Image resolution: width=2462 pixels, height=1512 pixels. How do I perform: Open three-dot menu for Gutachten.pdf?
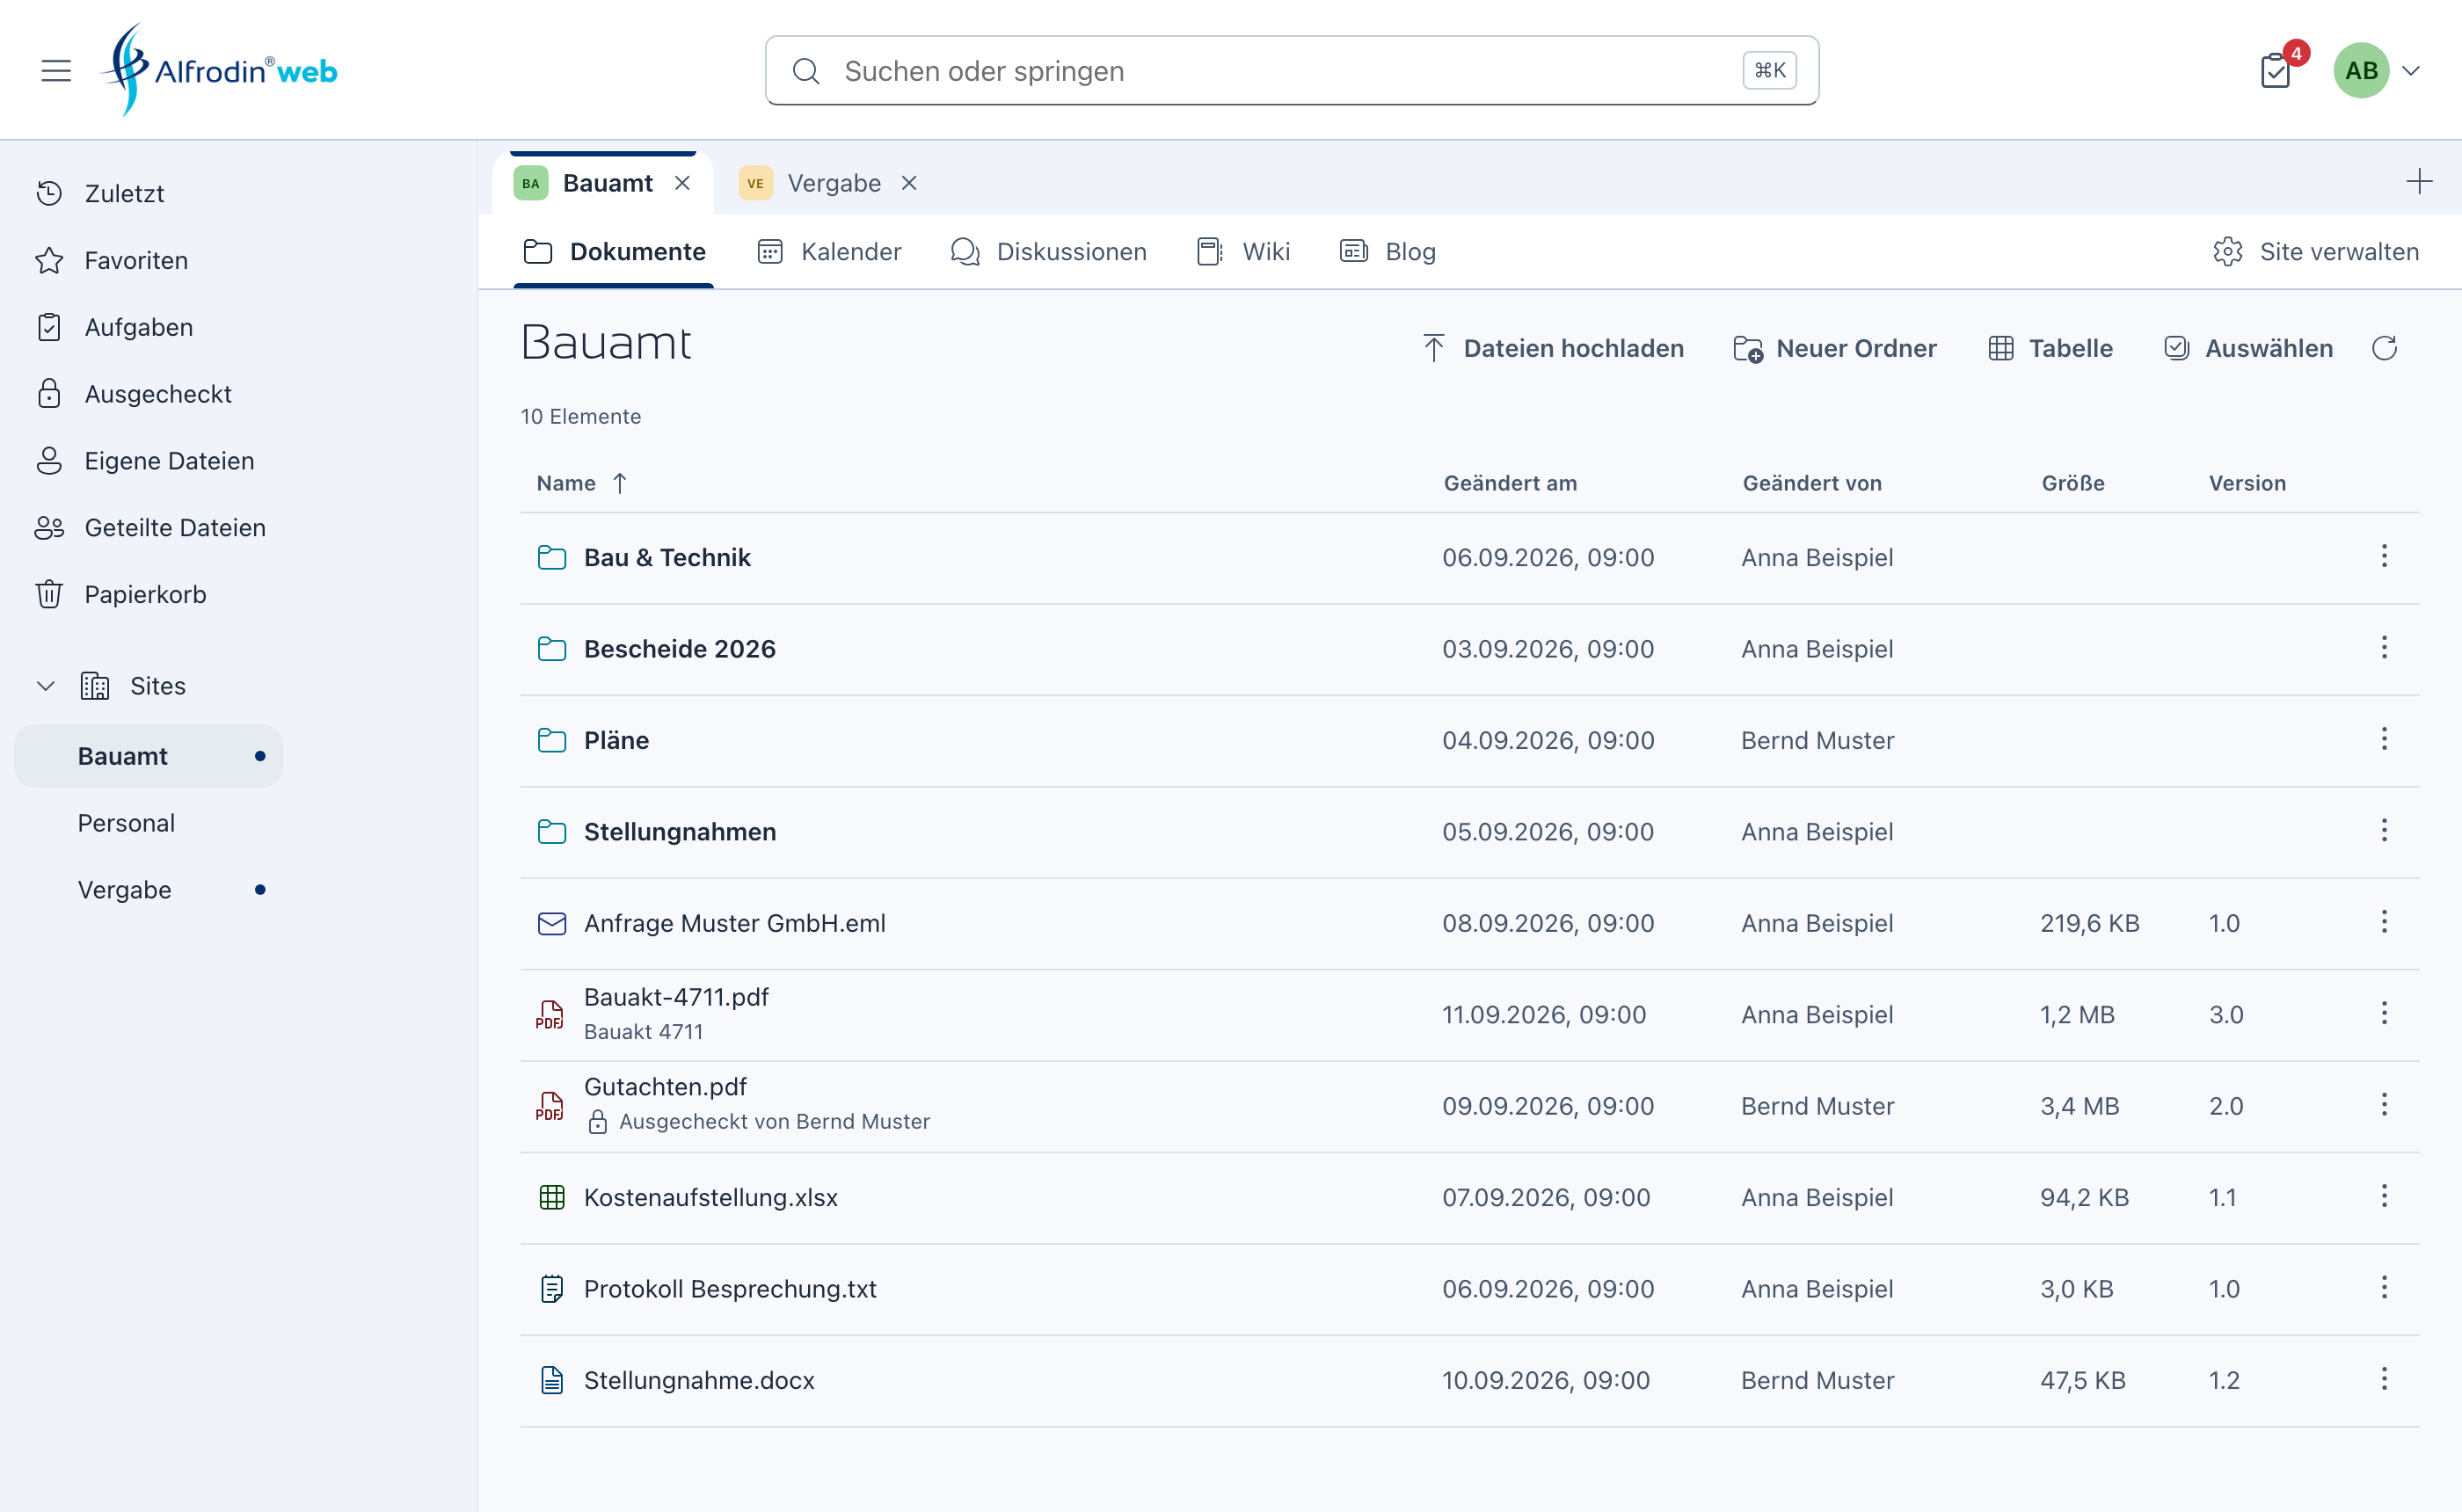click(2384, 1105)
